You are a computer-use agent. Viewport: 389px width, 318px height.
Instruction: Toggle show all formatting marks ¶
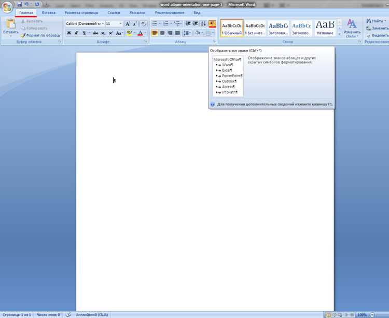[x=212, y=23]
